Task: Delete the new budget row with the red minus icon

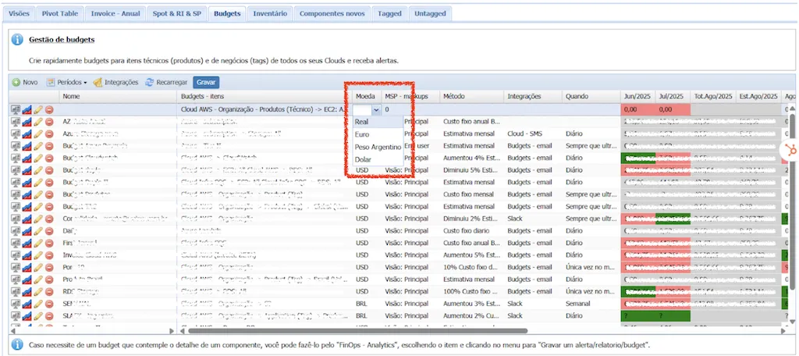Action: (x=49, y=109)
